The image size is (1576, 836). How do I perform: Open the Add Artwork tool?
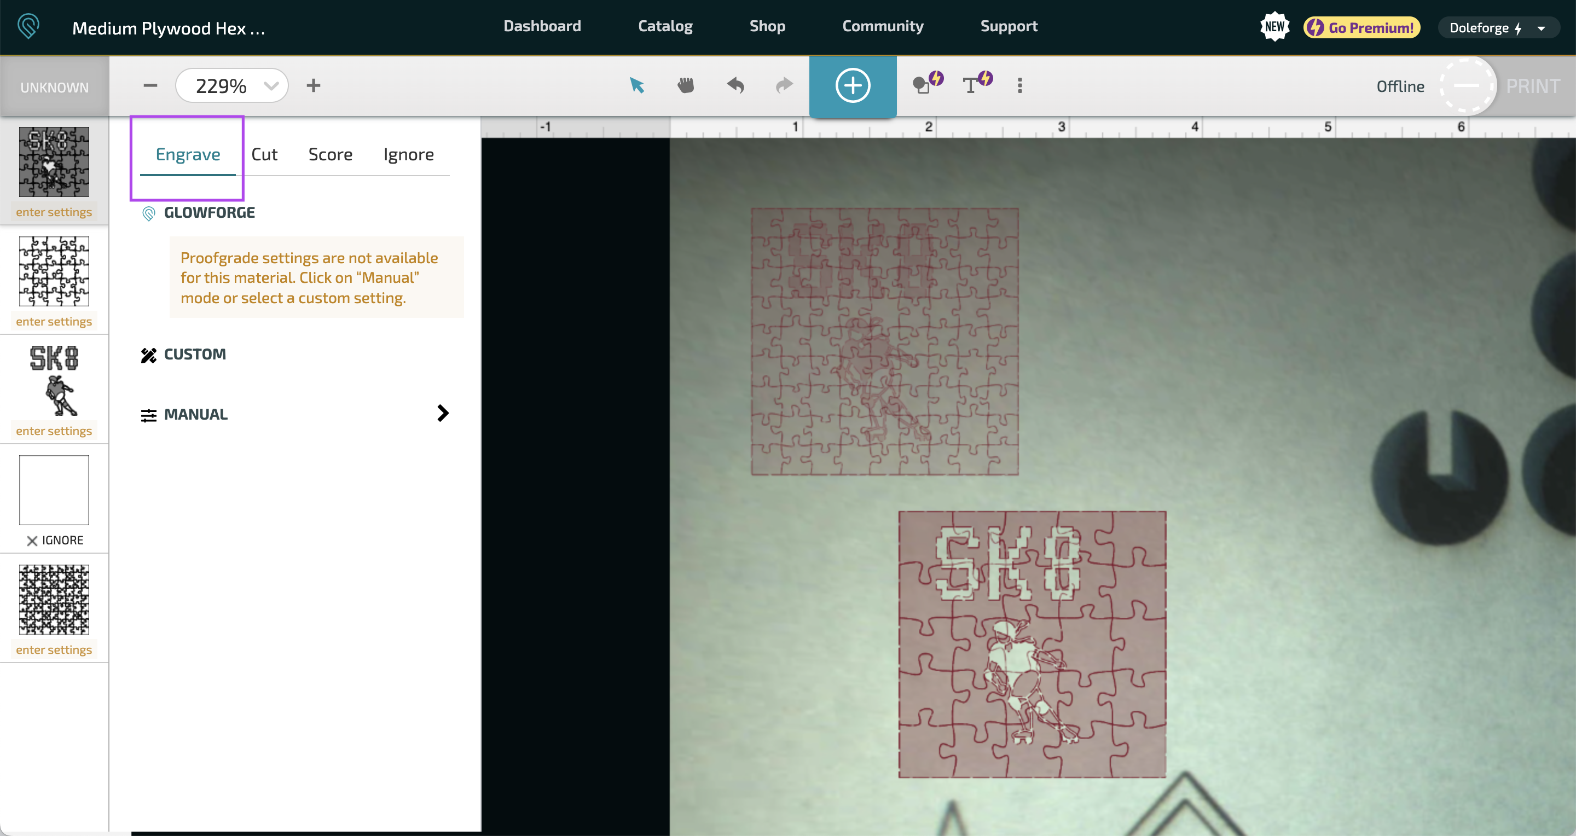(853, 85)
